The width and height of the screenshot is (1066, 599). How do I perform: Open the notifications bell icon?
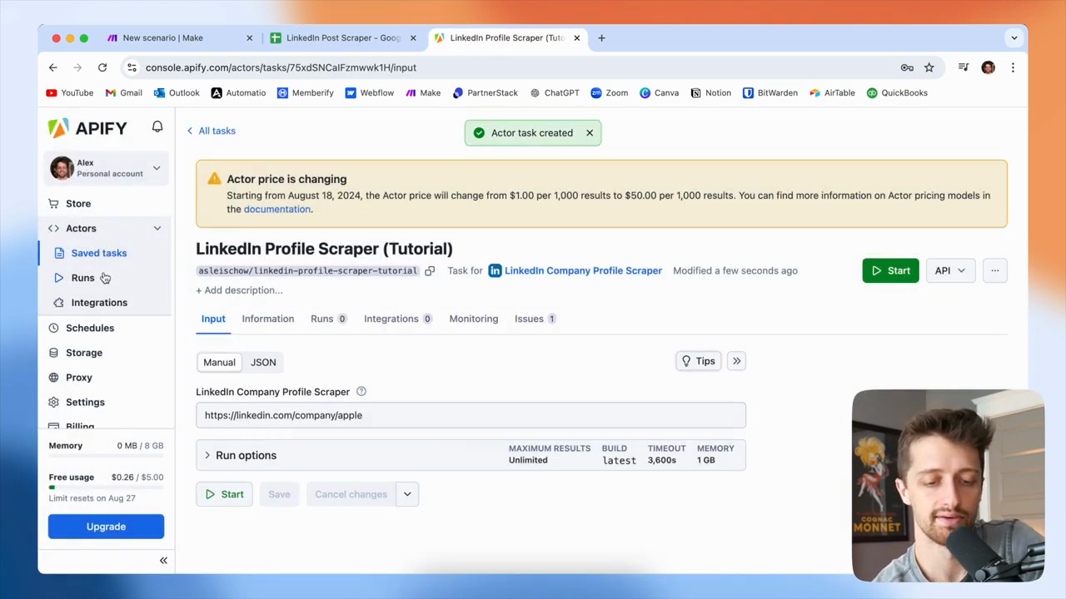click(x=157, y=126)
